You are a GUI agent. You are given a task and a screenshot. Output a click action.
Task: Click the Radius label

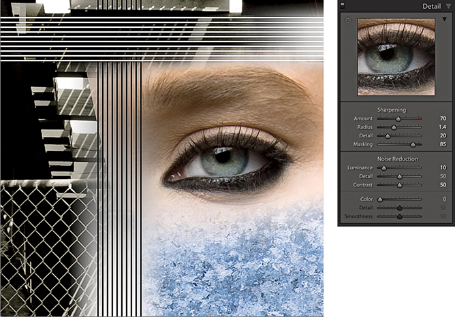365,127
